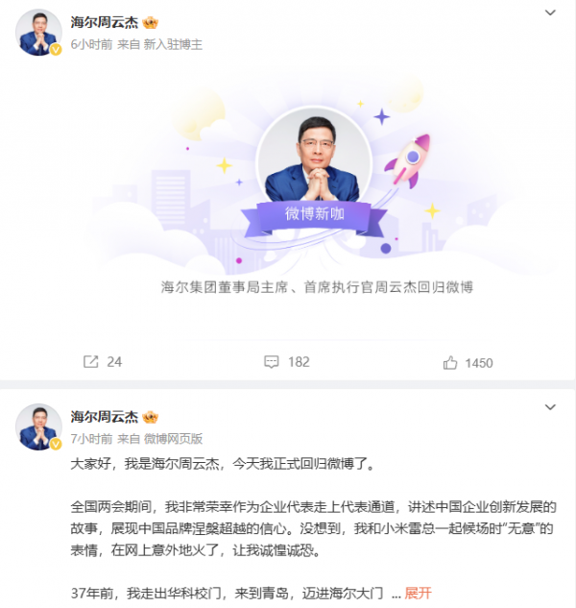Viewport: 576px width, 608px height.
Task: Open 海尔周云杰 profile from second post name
Action: coord(105,417)
